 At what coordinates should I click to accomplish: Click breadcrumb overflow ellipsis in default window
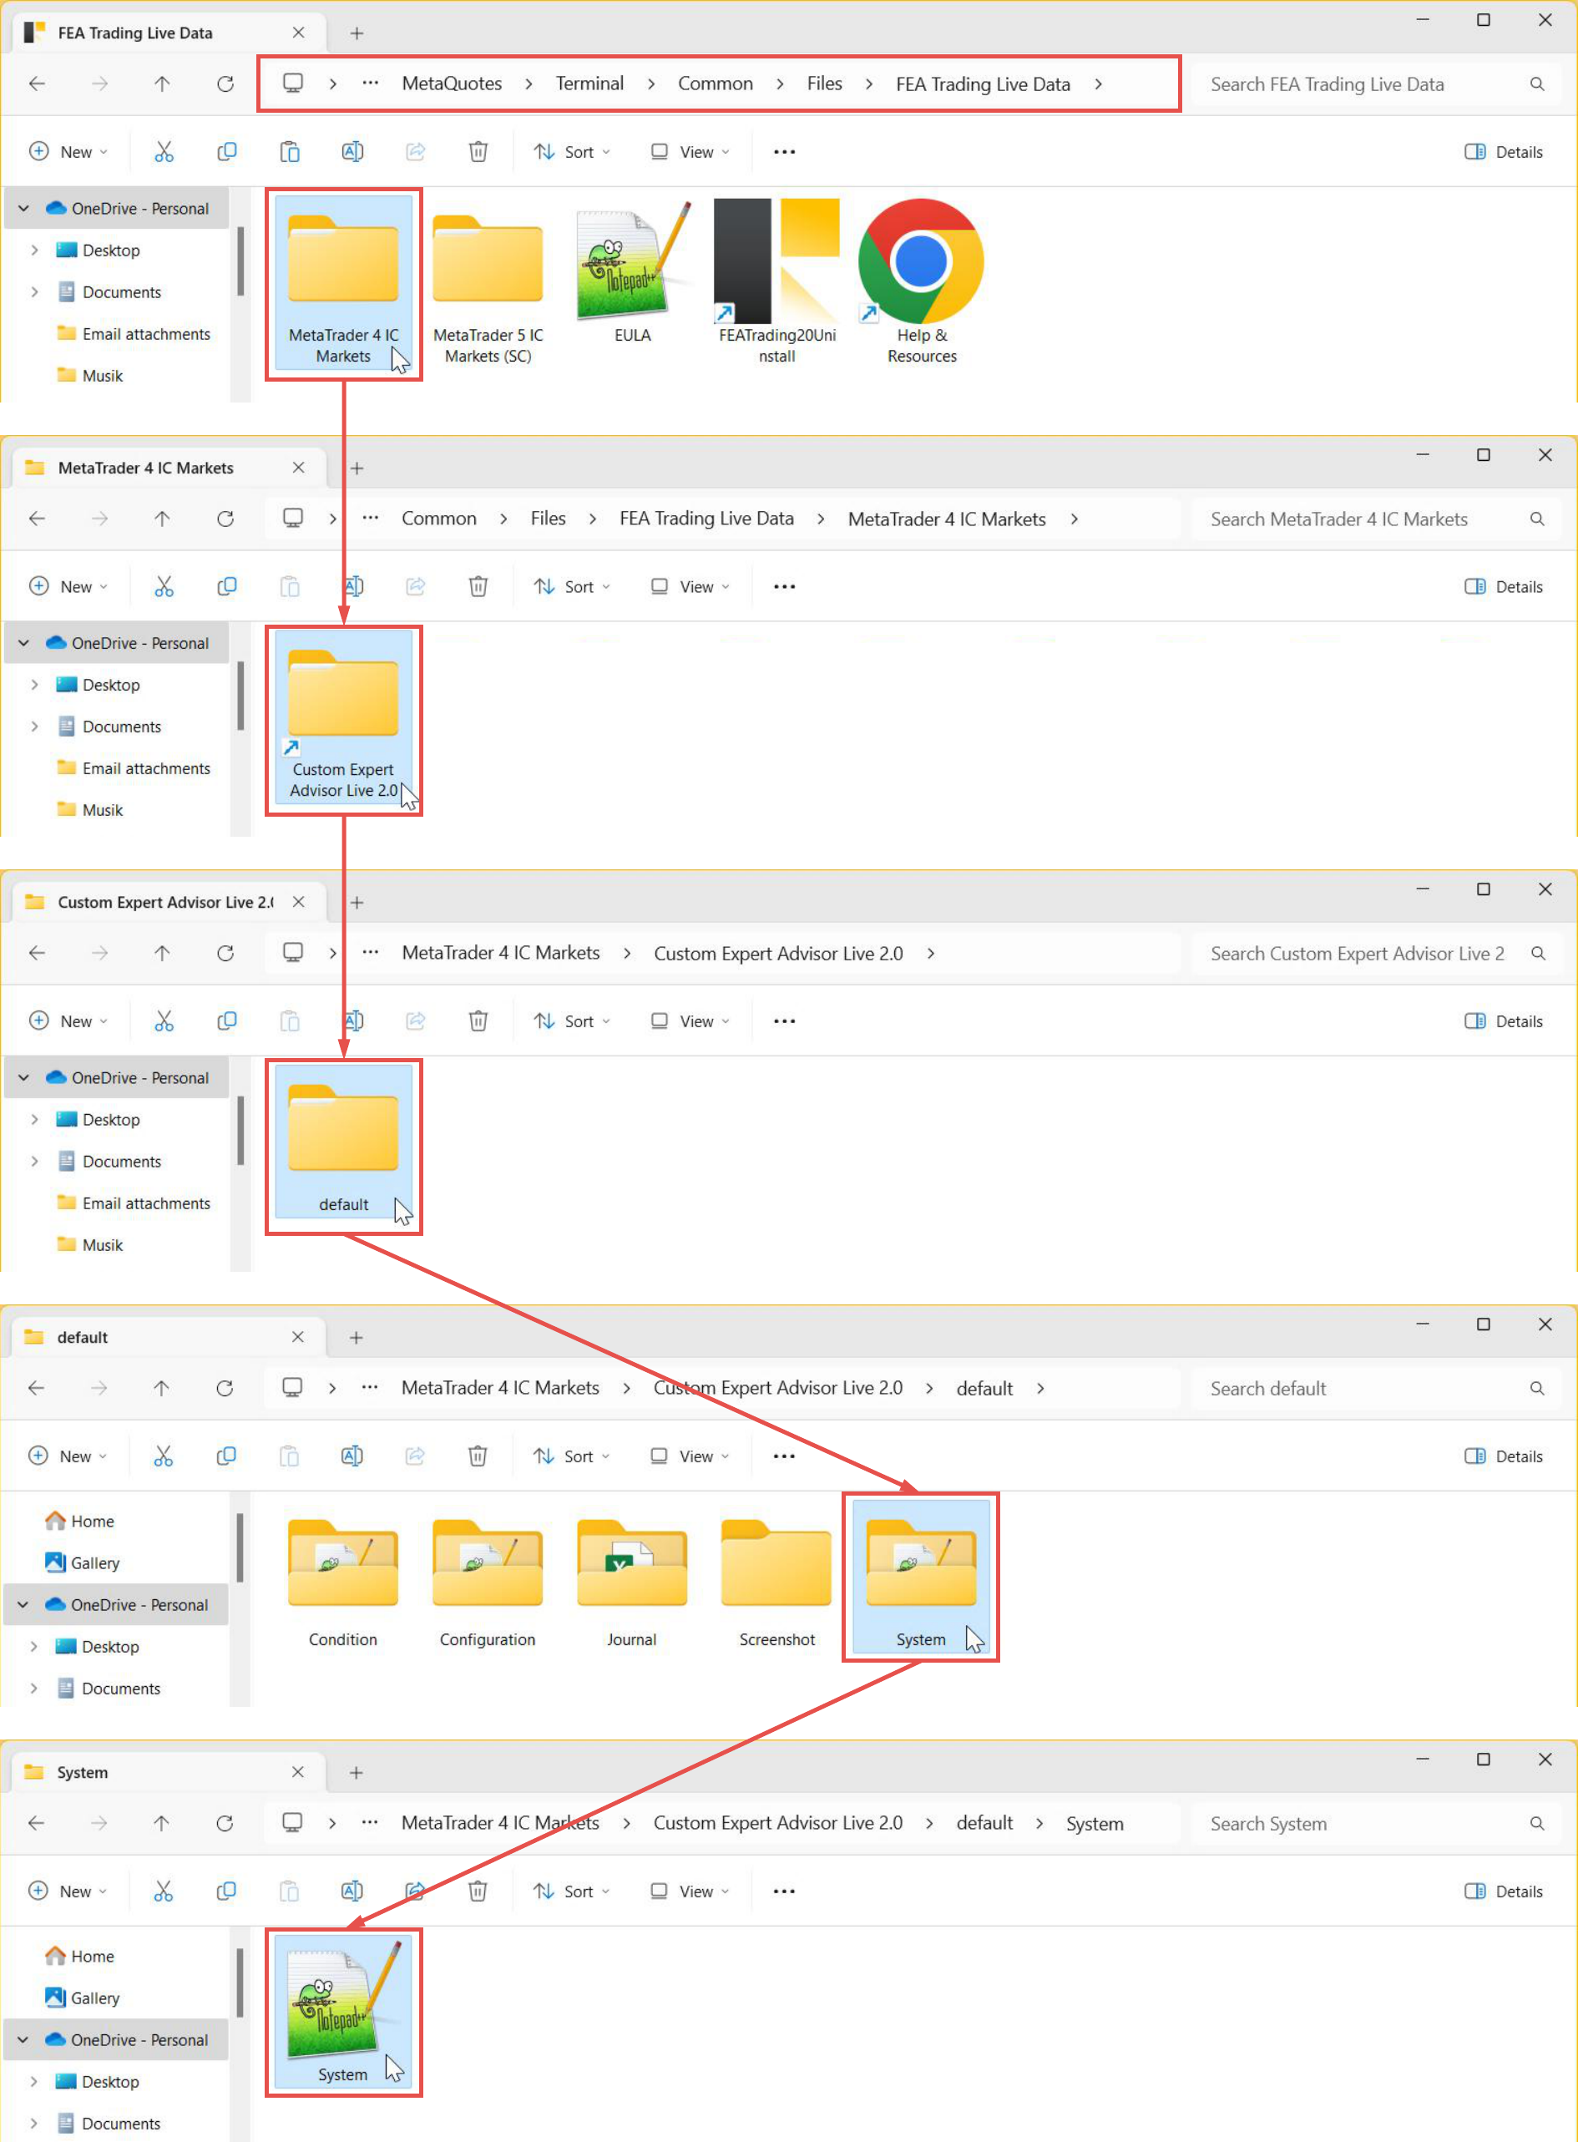coord(370,1389)
